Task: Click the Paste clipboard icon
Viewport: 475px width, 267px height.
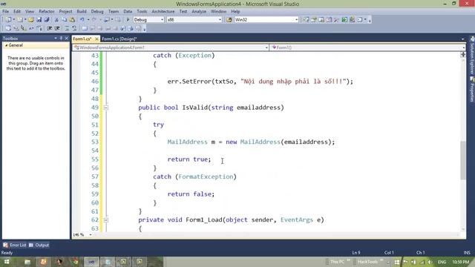Action: pyautogui.click(x=72, y=20)
